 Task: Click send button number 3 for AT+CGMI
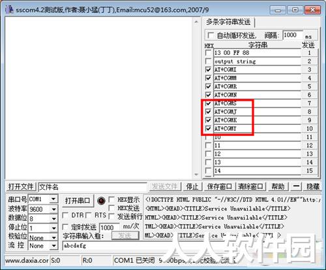point(309,70)
